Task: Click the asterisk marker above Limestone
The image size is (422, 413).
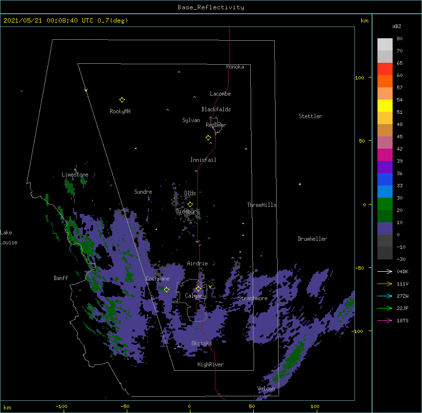Action: coord(75,170)
